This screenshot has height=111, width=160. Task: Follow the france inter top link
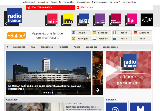[43, 2]
